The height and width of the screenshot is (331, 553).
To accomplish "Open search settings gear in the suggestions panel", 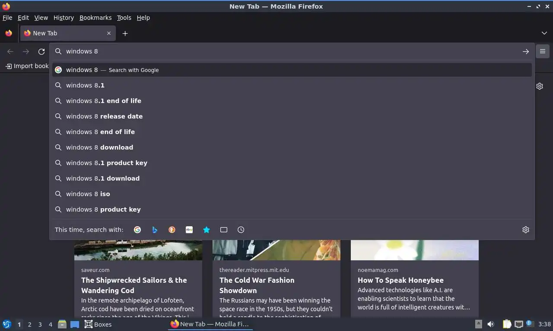I will [x=526, y=230].
